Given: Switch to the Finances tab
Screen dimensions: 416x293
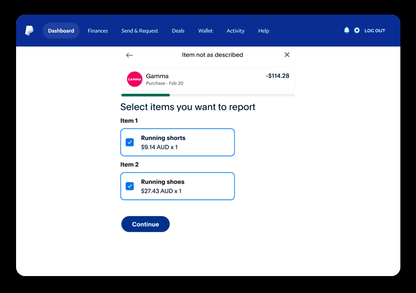Looking at the screenshot, I should coord(98,31).
